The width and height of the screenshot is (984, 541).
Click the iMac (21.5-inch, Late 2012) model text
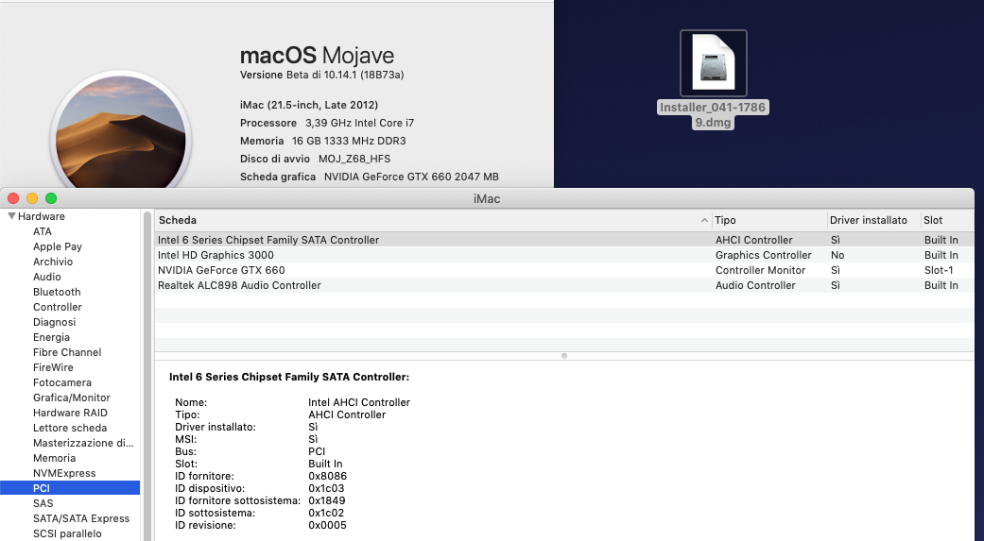tap(309, 105)
